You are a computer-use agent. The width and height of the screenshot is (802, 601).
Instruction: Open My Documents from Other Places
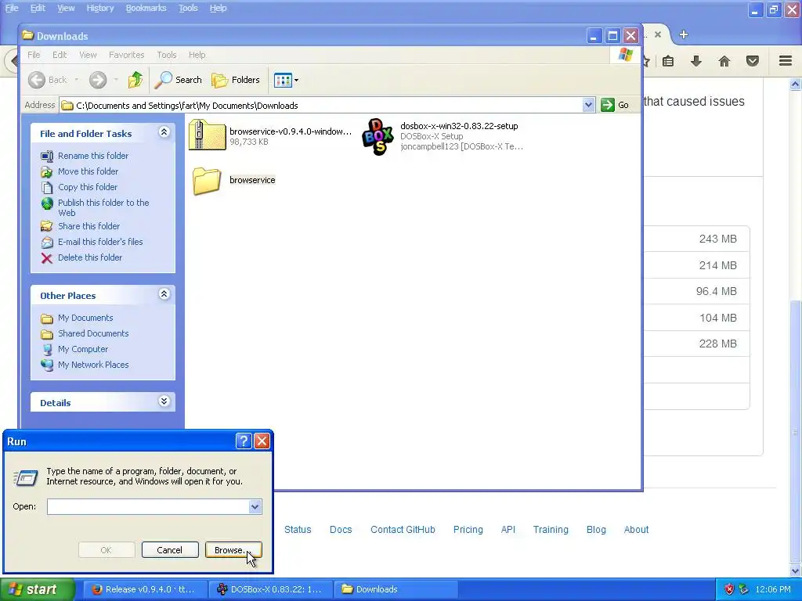coord(85,318)
